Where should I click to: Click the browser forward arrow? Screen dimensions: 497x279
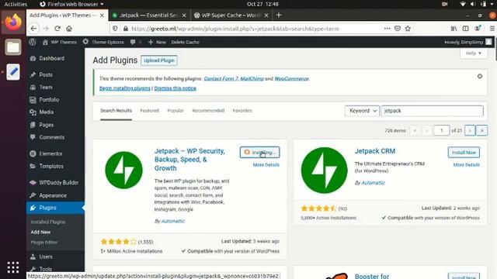(46, 29)
